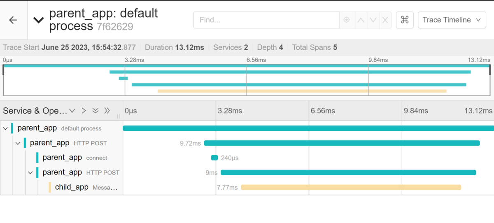Collapse the trace header chevron
This screenshot has width=494, height=223.
39,20
